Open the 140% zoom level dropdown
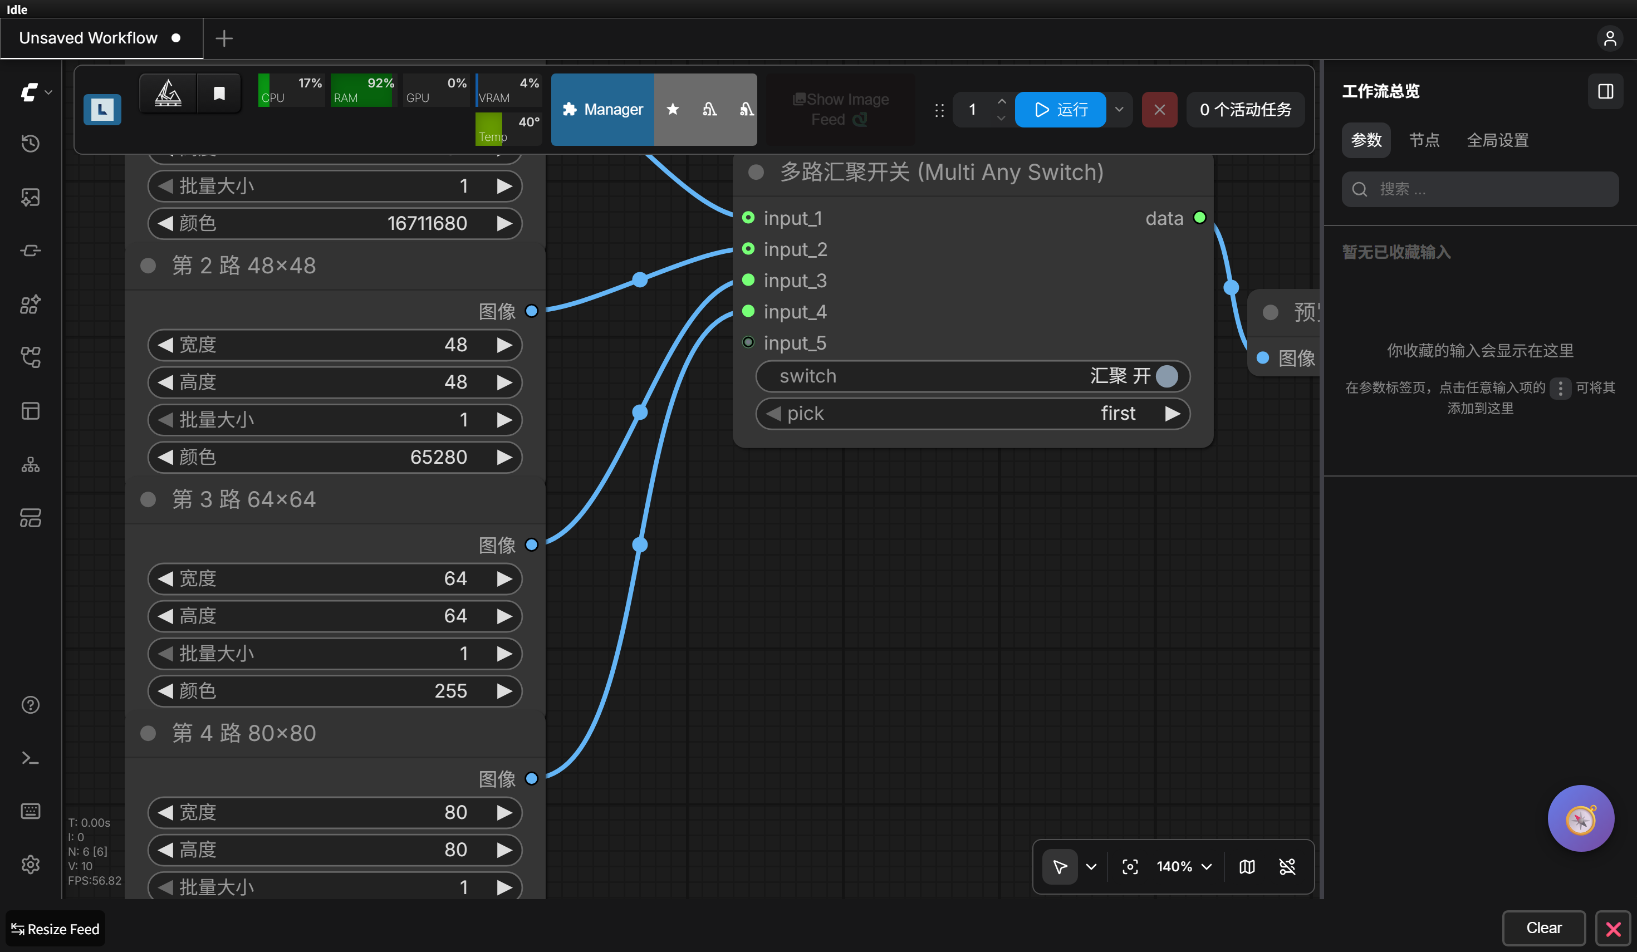The width and height of the screenshot is (1637, 952). [1184, 866]
